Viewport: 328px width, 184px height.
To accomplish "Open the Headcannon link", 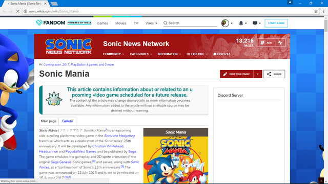I will click(49, 151).
